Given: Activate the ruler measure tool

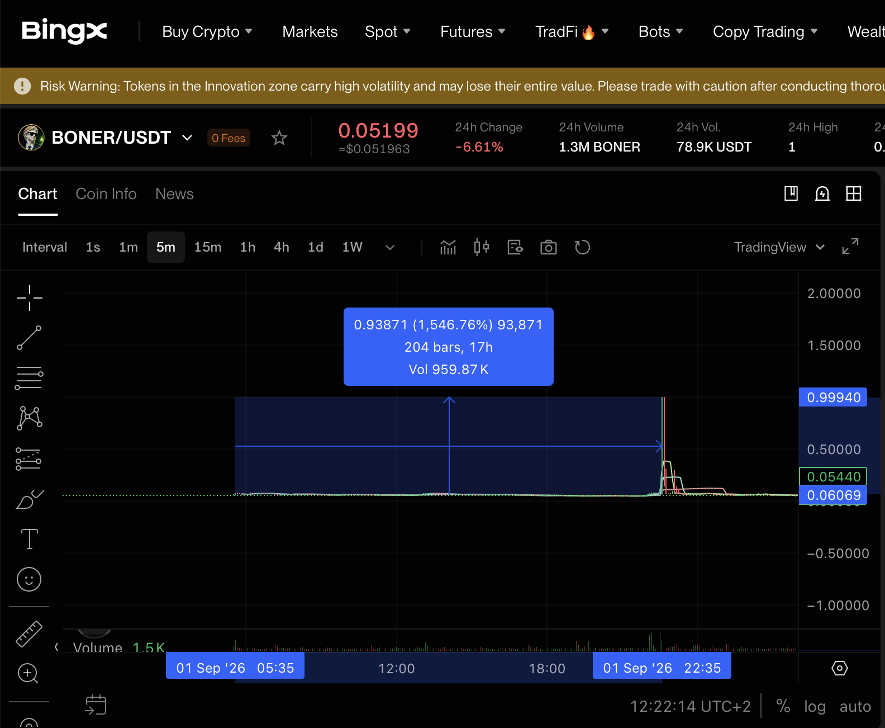Looking at the screenshot, I should point(29,634).
